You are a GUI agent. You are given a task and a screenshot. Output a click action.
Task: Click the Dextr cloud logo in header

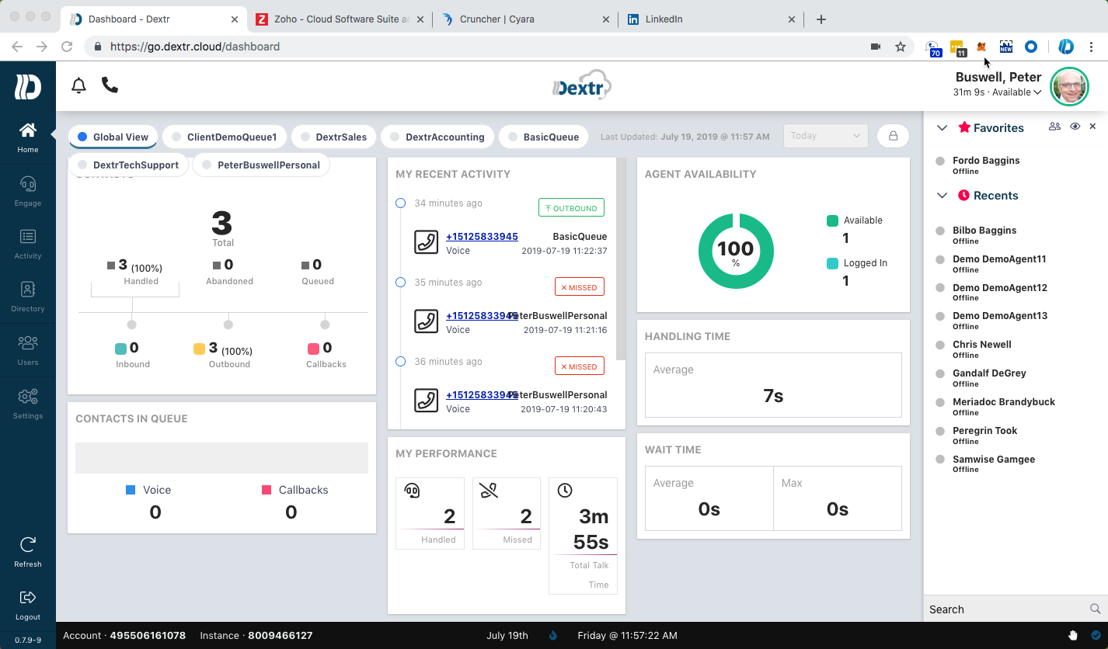pos(582,86)
